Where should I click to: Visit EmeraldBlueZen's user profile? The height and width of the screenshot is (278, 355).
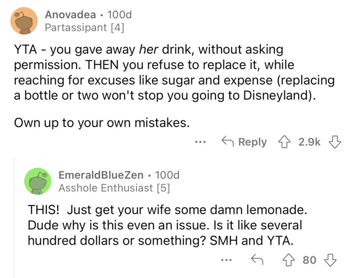click(x=101, y=175)
